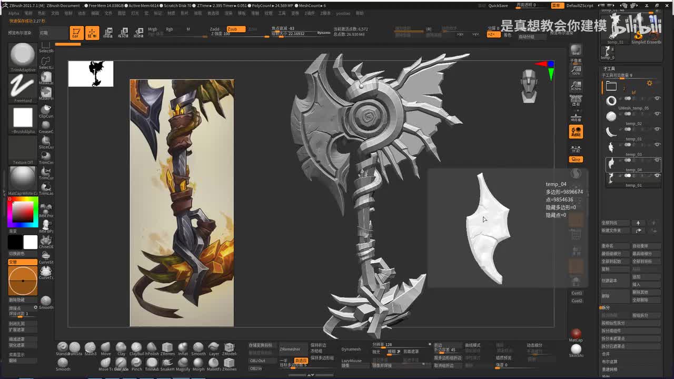Click the BPR render icon
The image size is (674, 379).
(576, 50)
